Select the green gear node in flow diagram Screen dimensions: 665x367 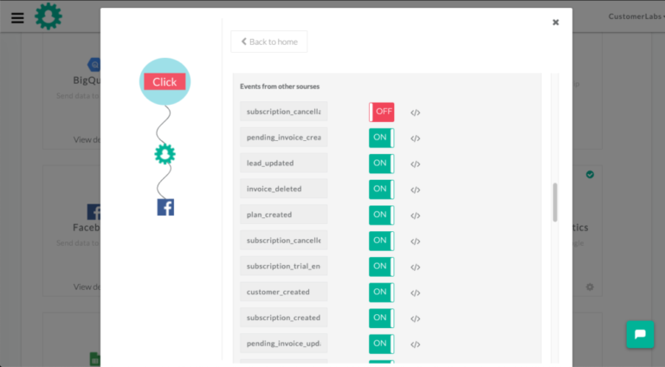(x=165, y=154)
